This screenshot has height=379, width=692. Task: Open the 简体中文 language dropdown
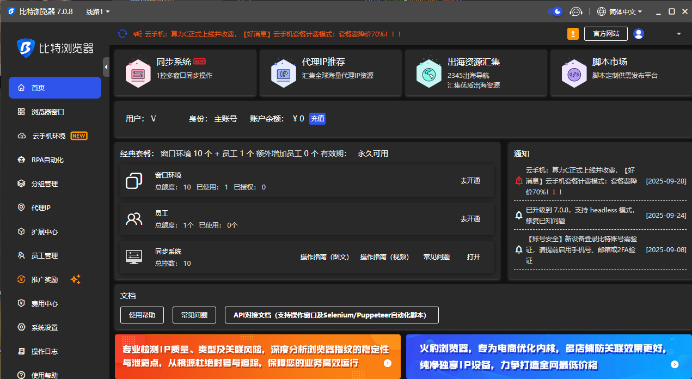pyautogui.click(x=617, y=11)
